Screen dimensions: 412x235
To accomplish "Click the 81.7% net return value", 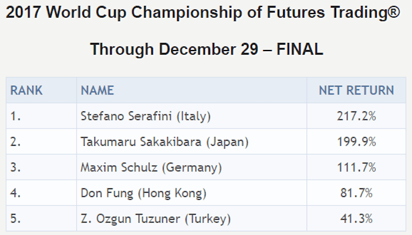I will (356, 193).
